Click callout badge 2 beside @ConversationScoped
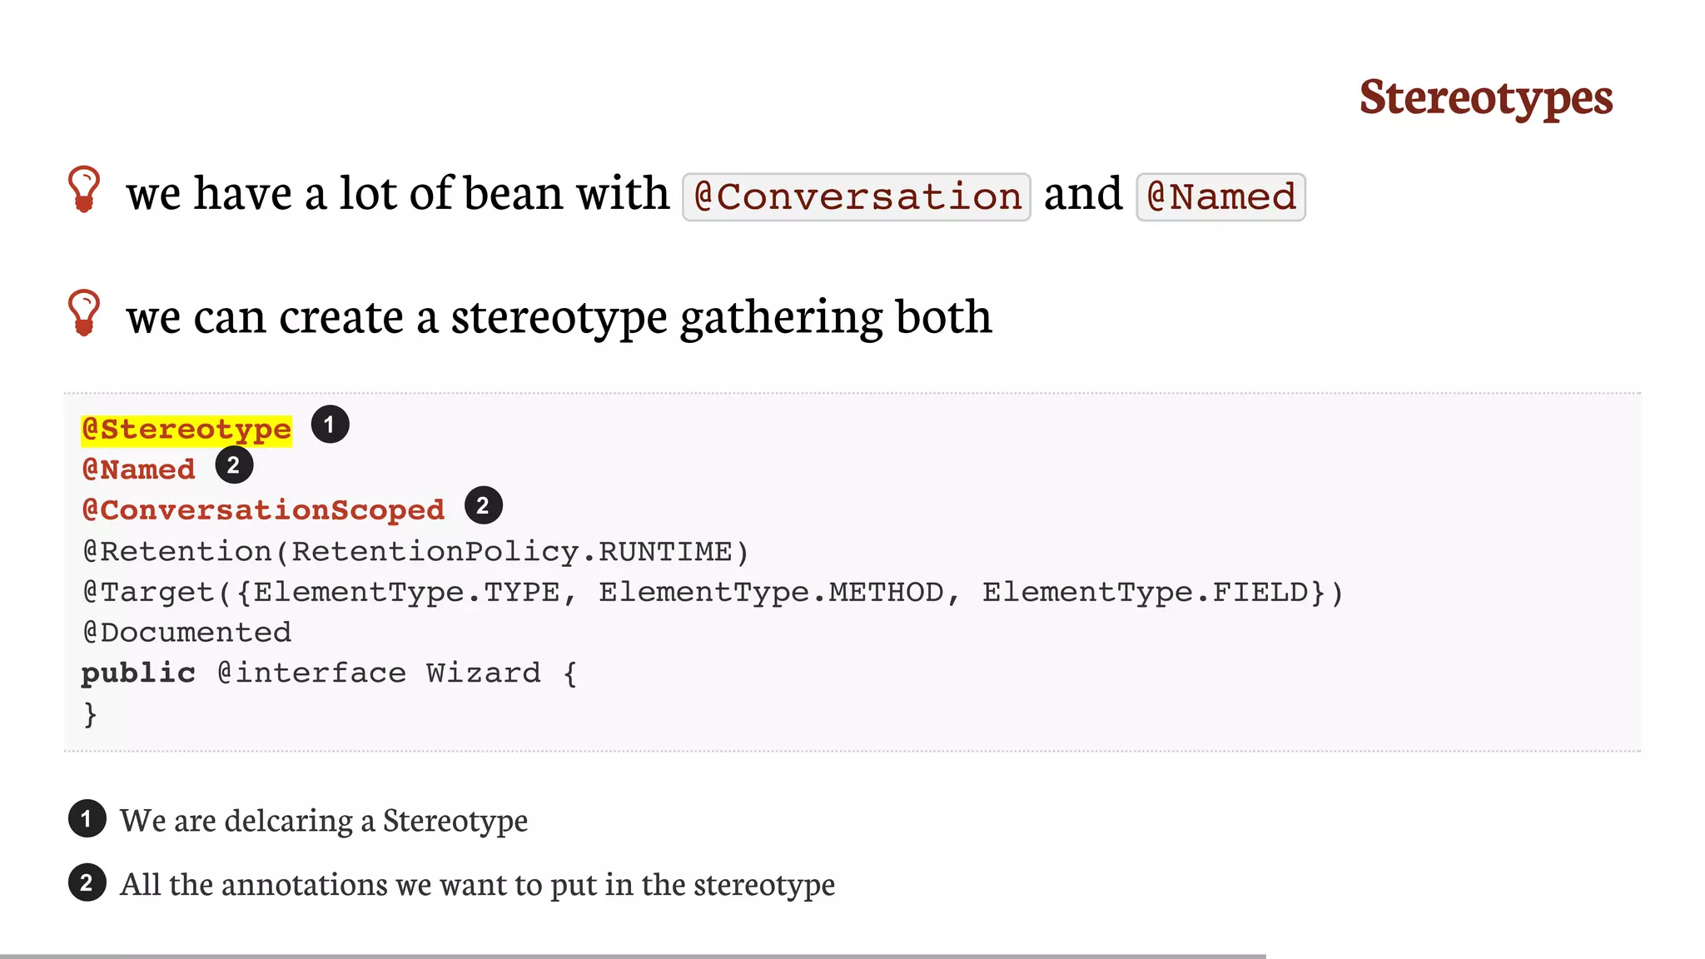The height and width of the screenshot is (959, 1705). point(483,505)
